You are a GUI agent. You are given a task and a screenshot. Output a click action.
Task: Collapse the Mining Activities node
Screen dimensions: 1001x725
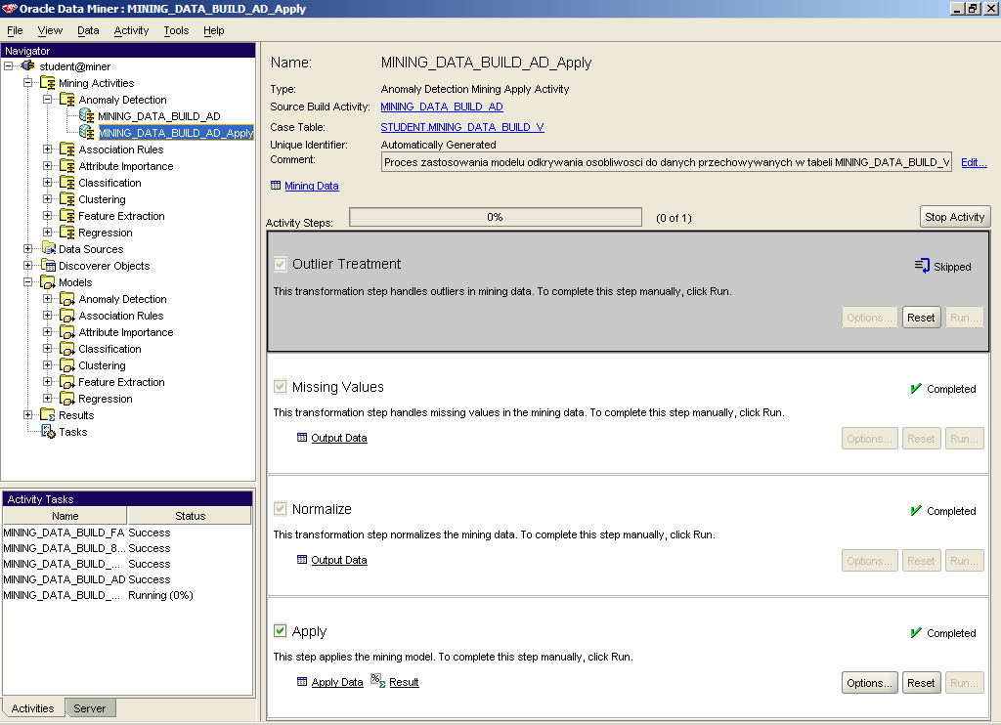tap(28, 82)
